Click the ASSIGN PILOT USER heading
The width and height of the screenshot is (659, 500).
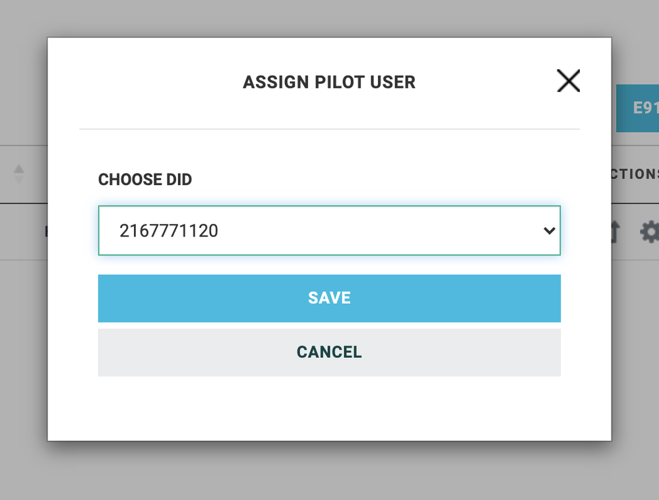(x=329, y=82)
